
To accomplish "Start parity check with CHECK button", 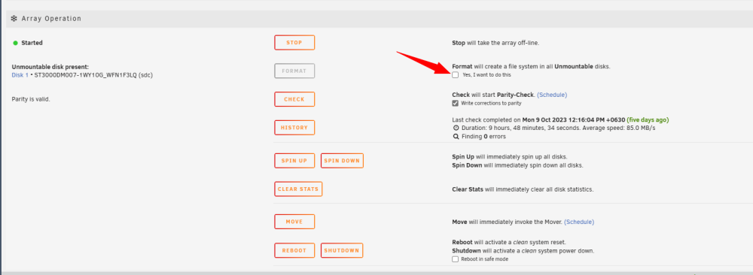I will [x=294, y=99].
